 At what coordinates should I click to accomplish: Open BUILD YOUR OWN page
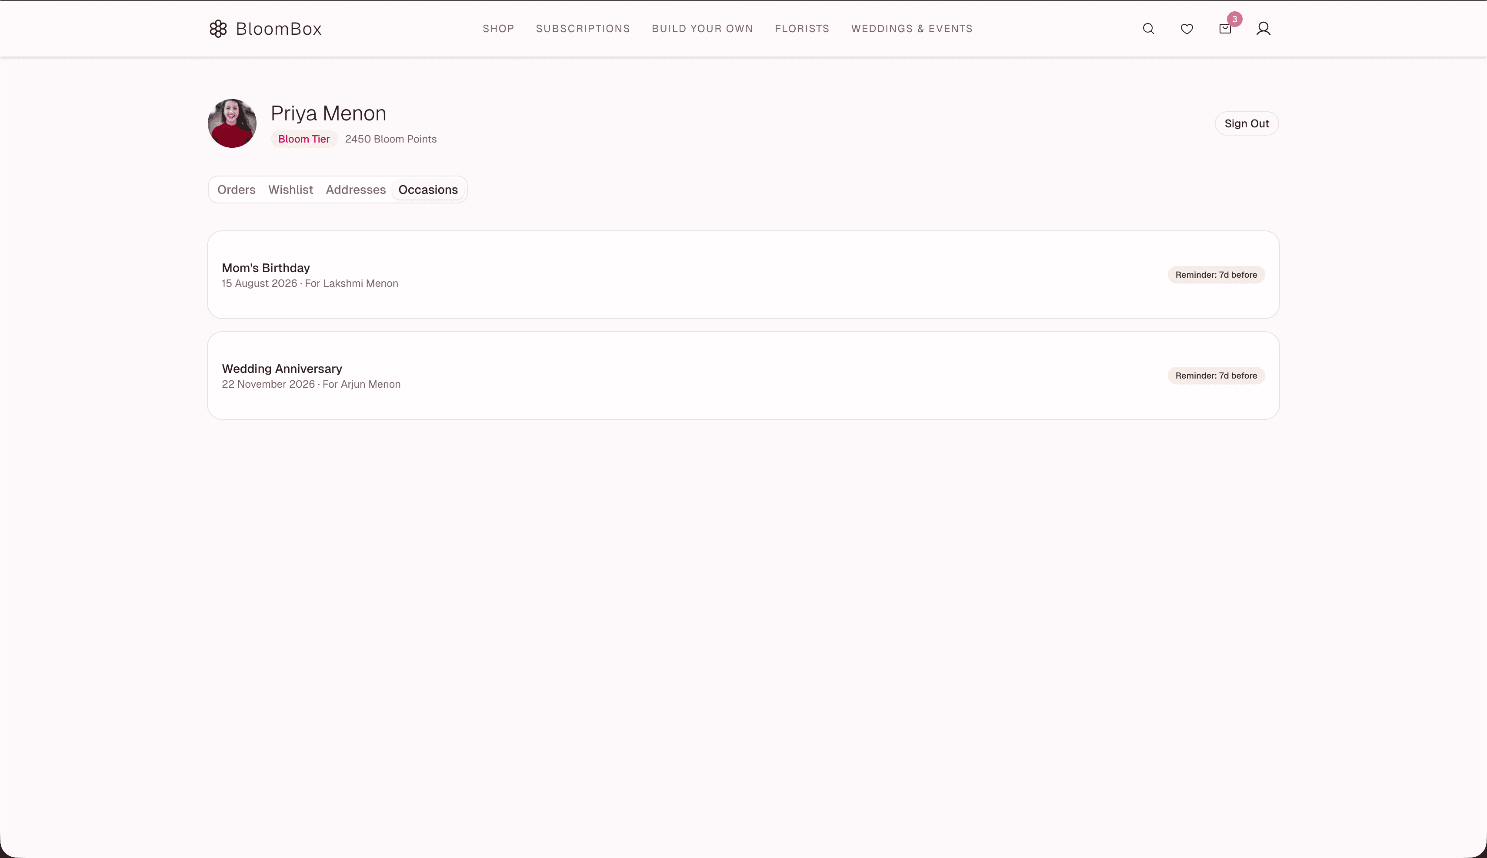702,28
